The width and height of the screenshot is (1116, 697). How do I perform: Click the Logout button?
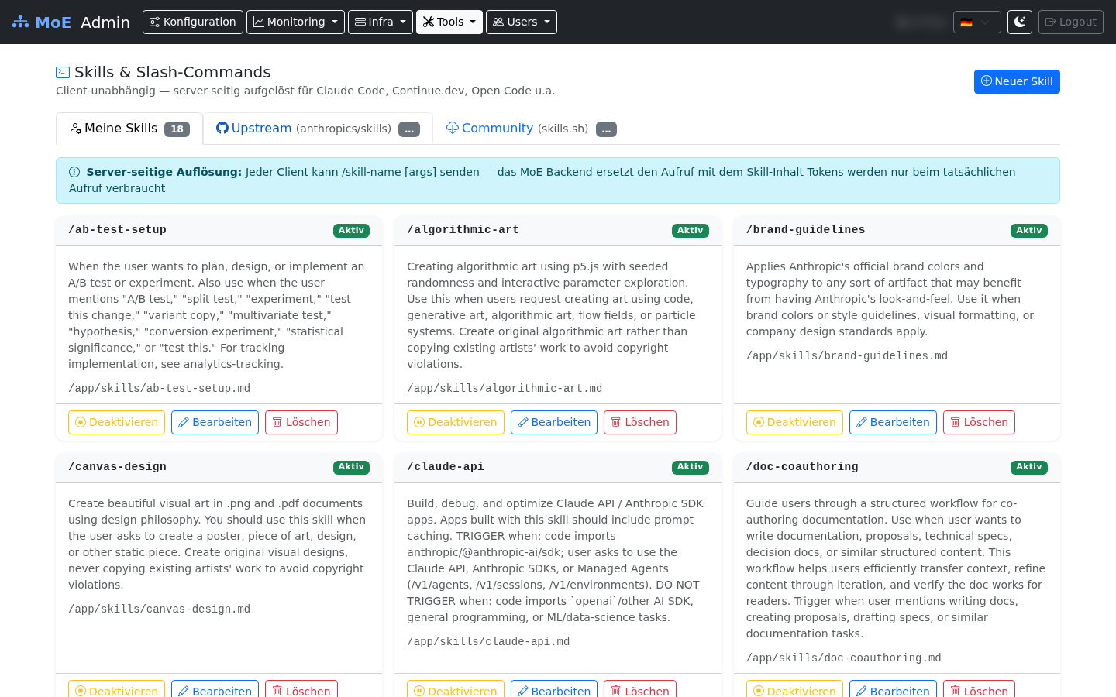point(1070,22)
